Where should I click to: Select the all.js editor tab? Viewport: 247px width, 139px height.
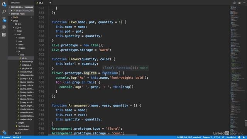coord(41,3)
